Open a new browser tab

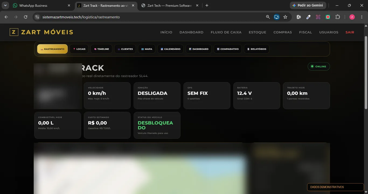tap(207, 5)
